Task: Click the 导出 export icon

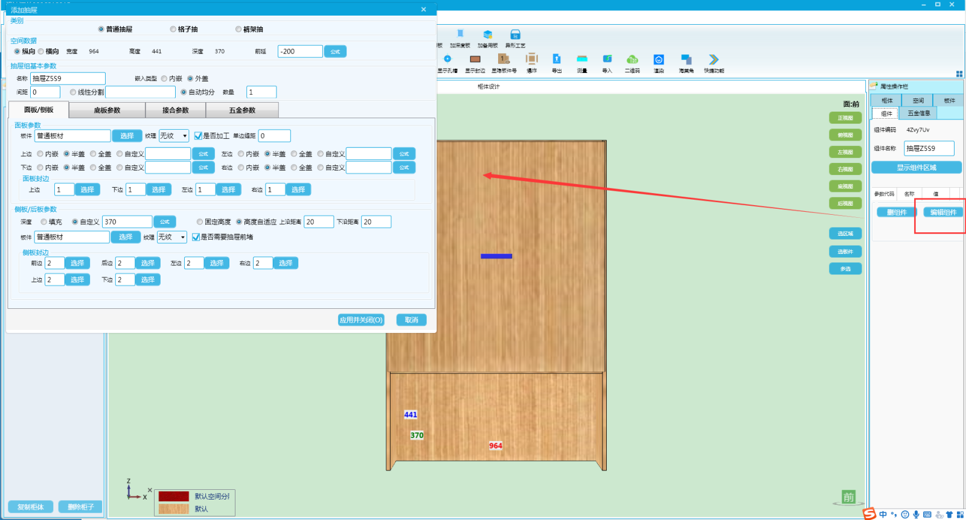Action: click(x=557, y=60)
